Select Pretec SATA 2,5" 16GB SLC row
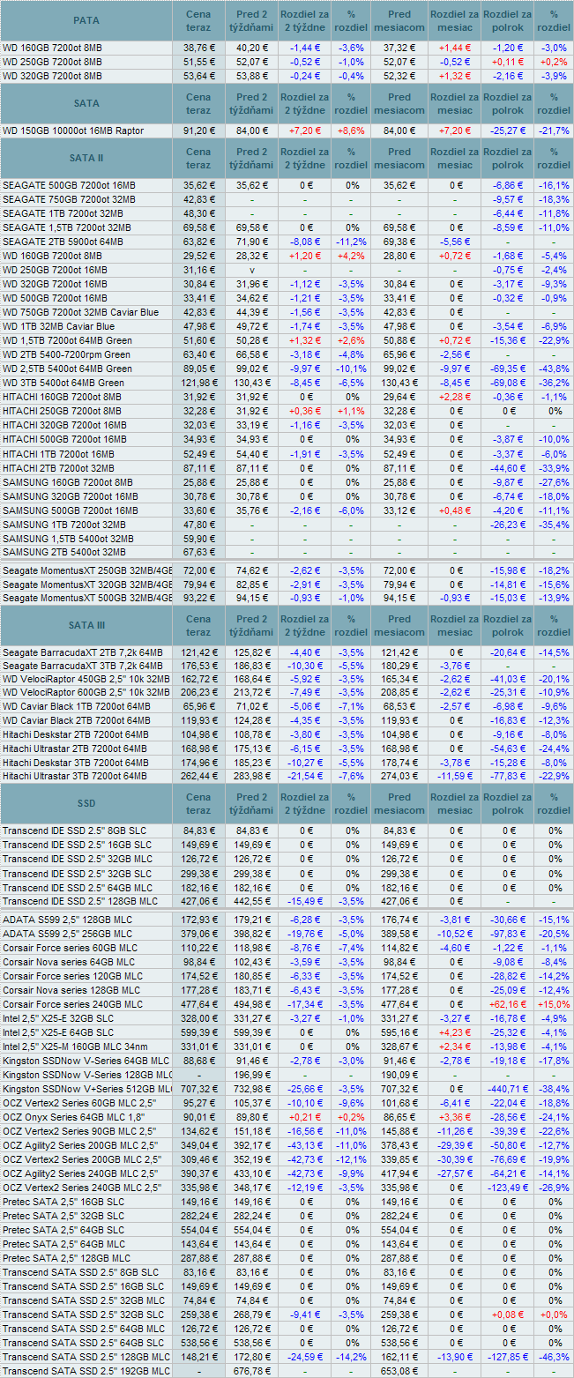This screenshot has height=1378, width=574. click(63, 1202)
